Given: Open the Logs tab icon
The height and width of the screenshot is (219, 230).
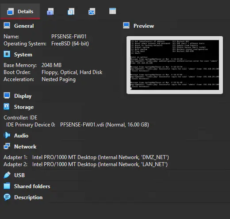Looking at the screenshot, I should pyautogui.click(x=71, y=11).
